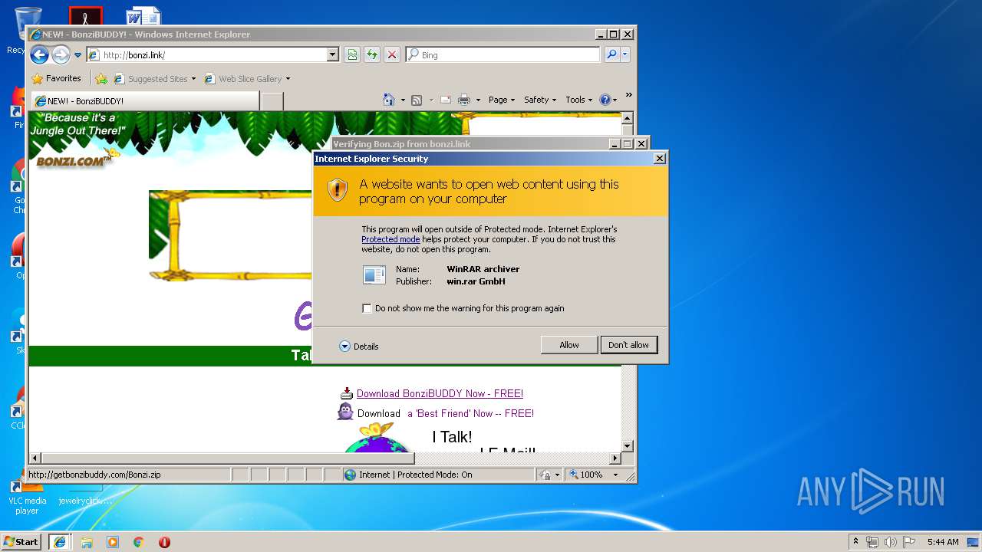Click the Add to Favorites Bar icon
The height and width of the screenshot is (552, 982).
pos(101,78)
